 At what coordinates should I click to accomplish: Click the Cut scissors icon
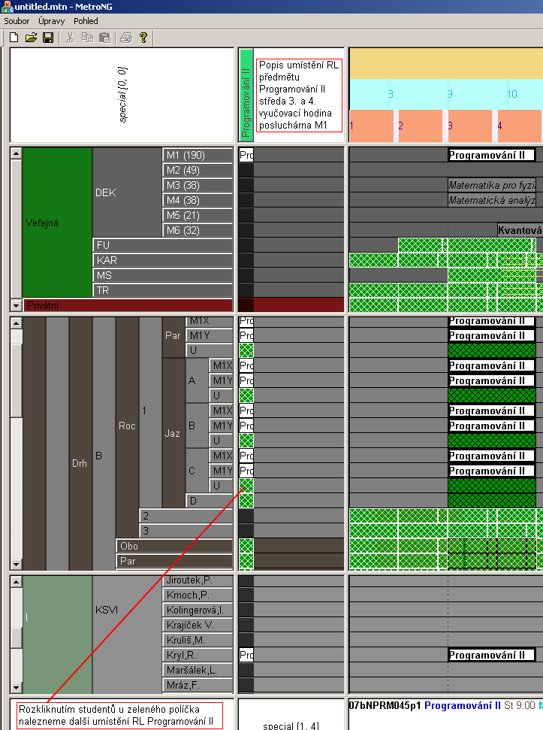[x=71, y=37]
